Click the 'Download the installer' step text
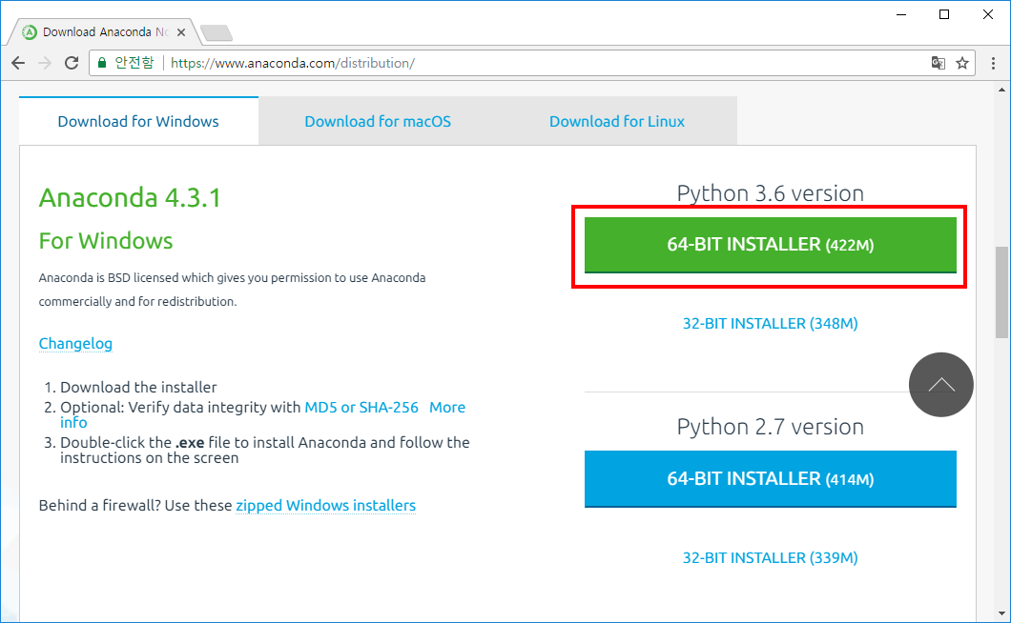 [138, 387]
